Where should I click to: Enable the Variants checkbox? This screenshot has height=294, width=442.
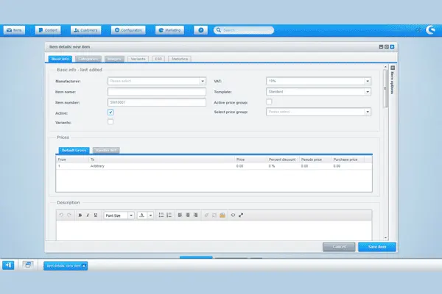click(x=110, y=122)
